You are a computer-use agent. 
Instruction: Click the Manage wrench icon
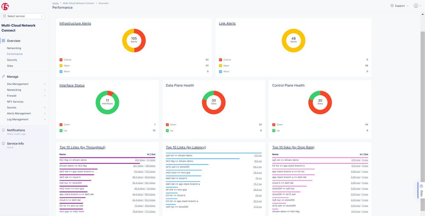[3, 77]
